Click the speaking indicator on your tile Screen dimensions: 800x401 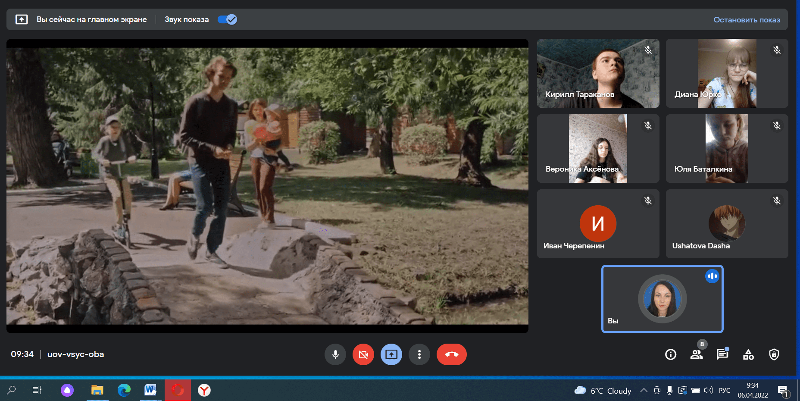(712, 276)
